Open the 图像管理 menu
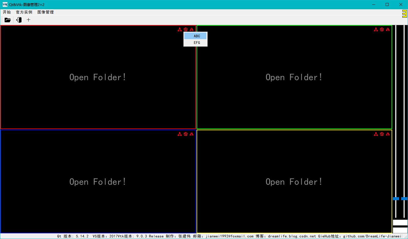This screenshot has height=239, width=408. point(46,12)
